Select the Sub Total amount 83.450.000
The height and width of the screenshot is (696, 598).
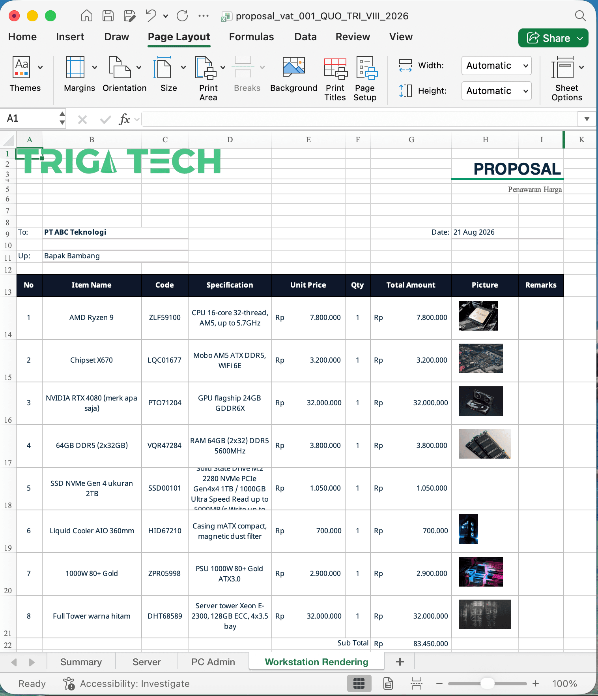(411, 644)
